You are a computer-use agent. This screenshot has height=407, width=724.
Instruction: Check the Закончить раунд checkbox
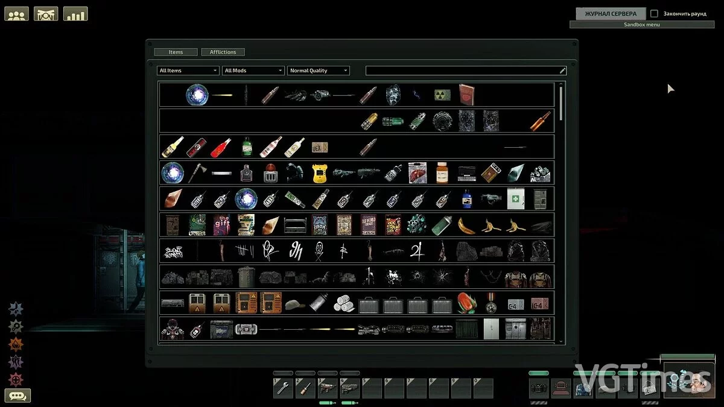(x=655, y=13)
